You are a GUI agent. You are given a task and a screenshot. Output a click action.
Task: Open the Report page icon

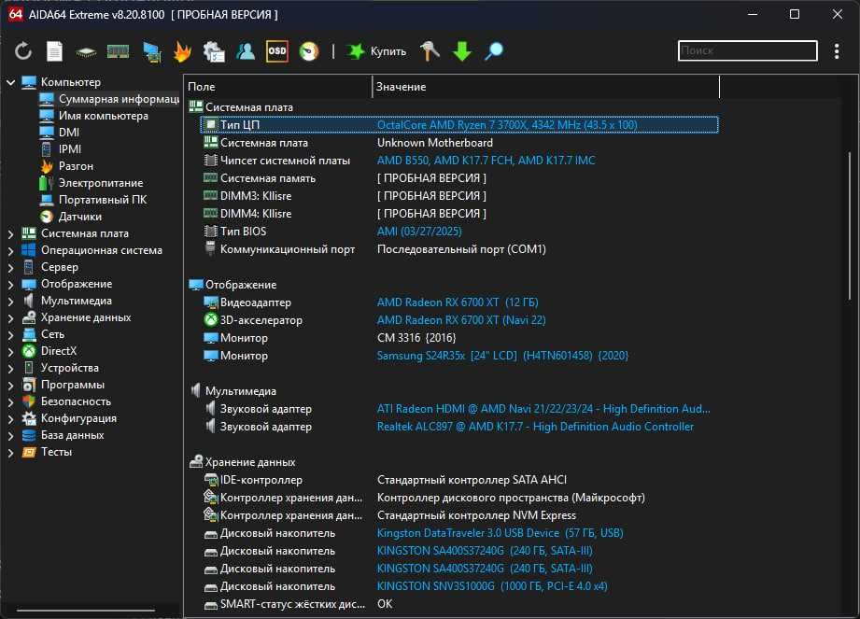54,51
